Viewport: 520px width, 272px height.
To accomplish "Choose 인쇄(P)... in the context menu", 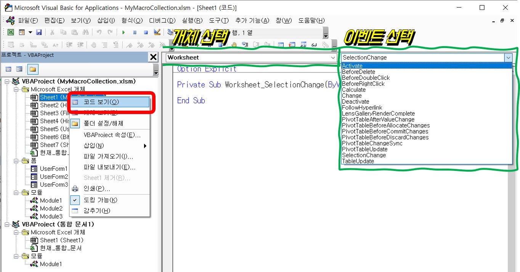I will click(109, 188).
